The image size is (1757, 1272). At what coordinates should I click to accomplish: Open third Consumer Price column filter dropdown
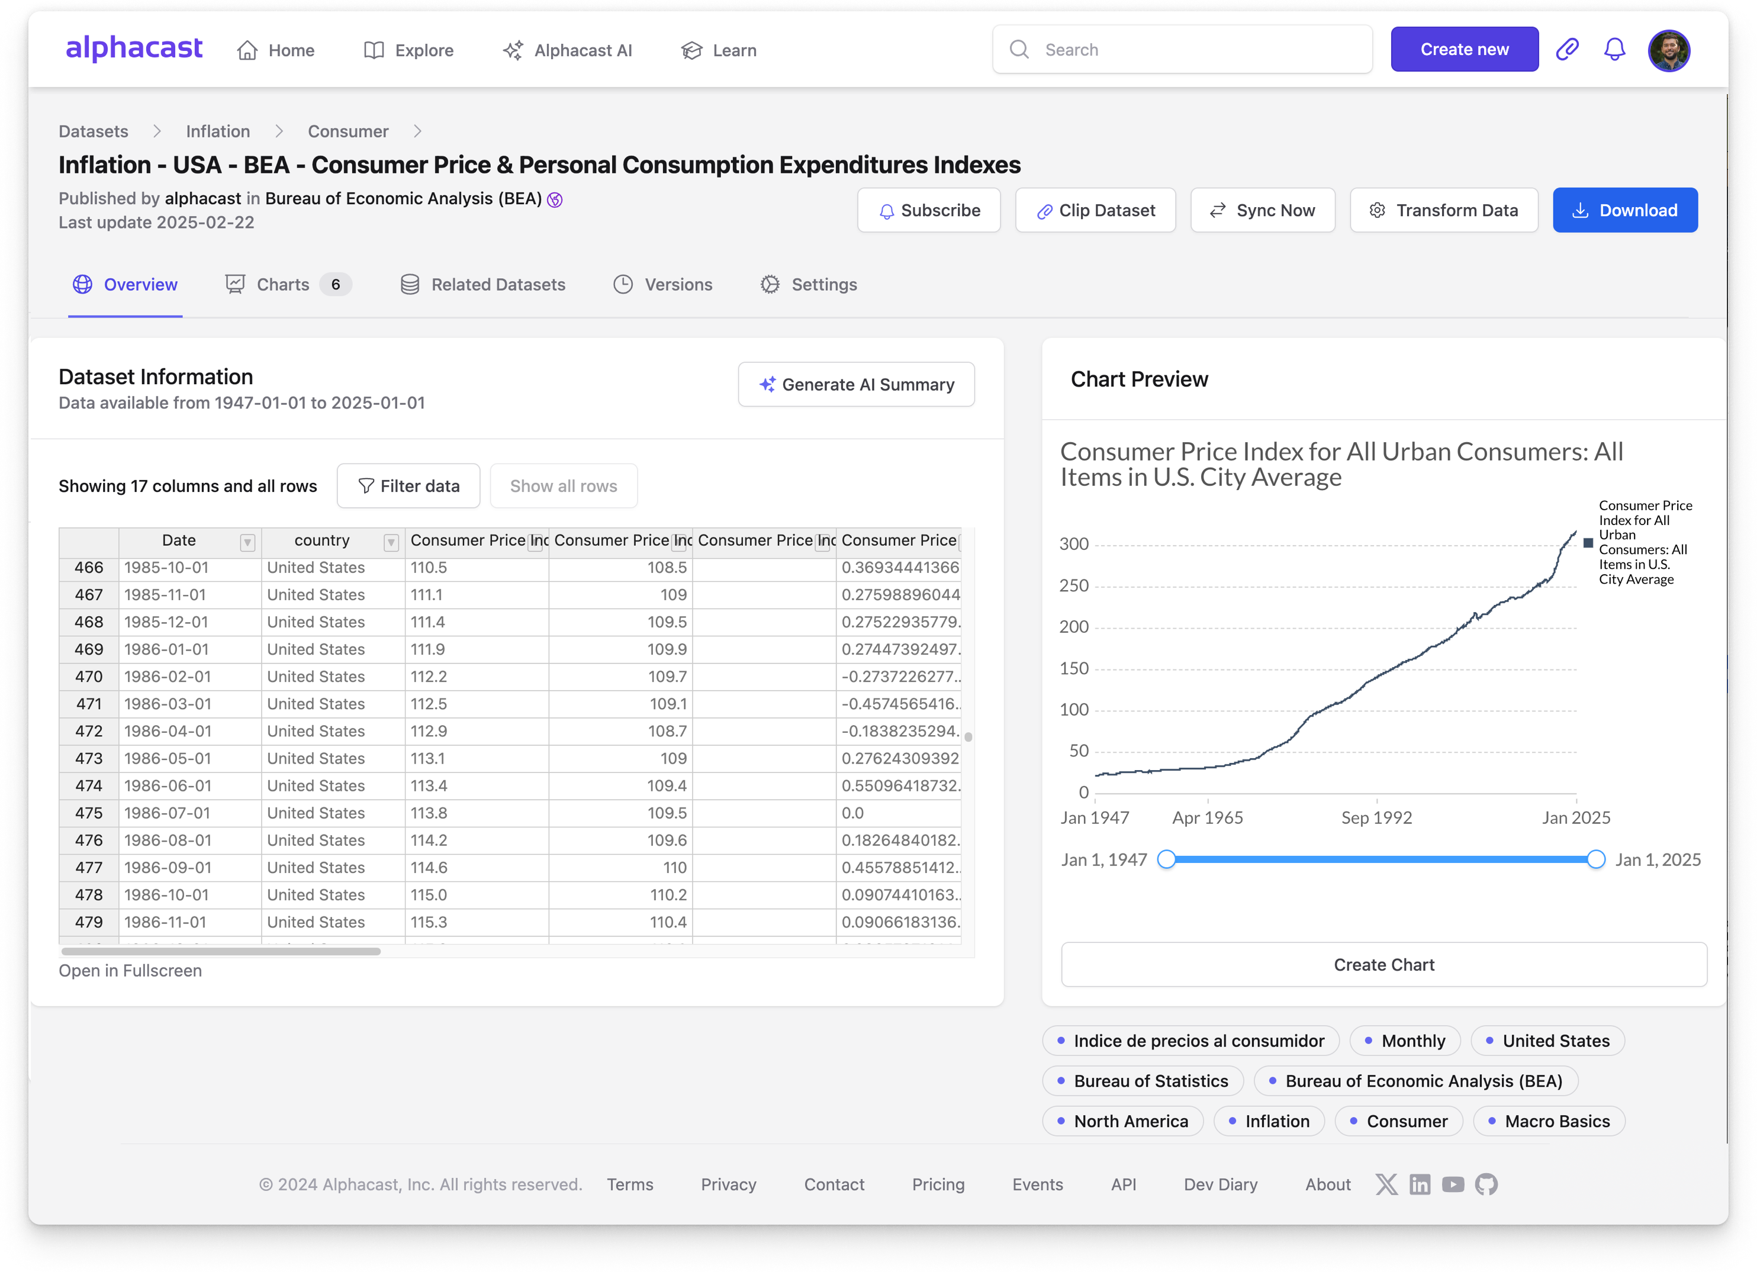(823, 542)
